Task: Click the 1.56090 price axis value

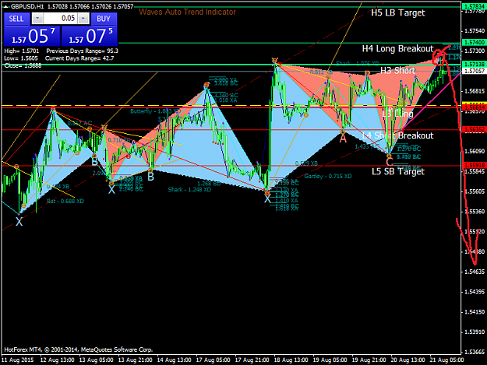Action: pos(475,151)
